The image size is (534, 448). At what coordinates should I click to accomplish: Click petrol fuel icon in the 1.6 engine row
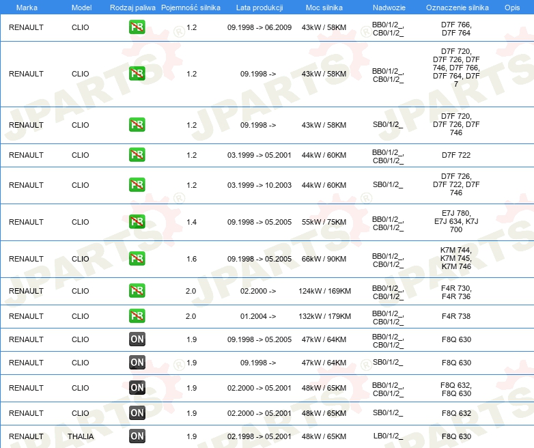pos(137,258)
